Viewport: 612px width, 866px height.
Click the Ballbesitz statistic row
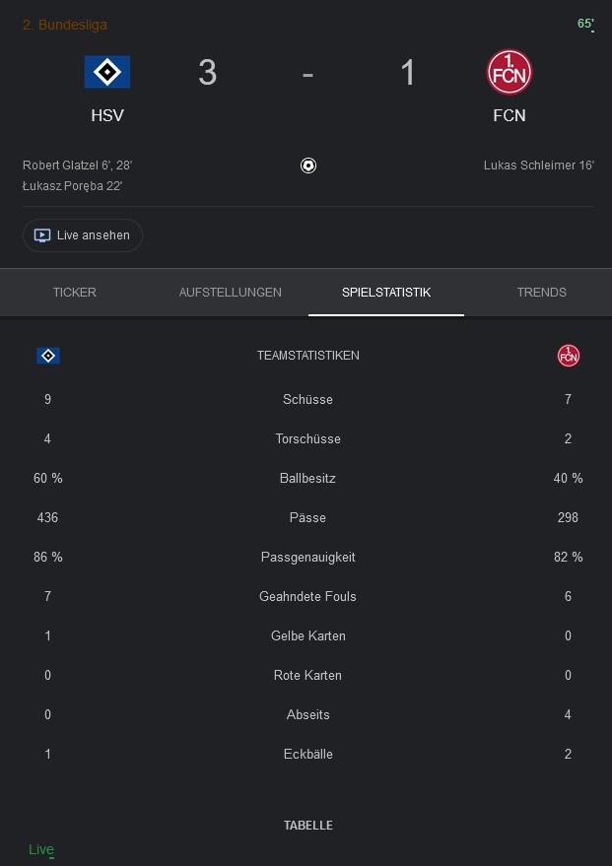pos(308,478)
